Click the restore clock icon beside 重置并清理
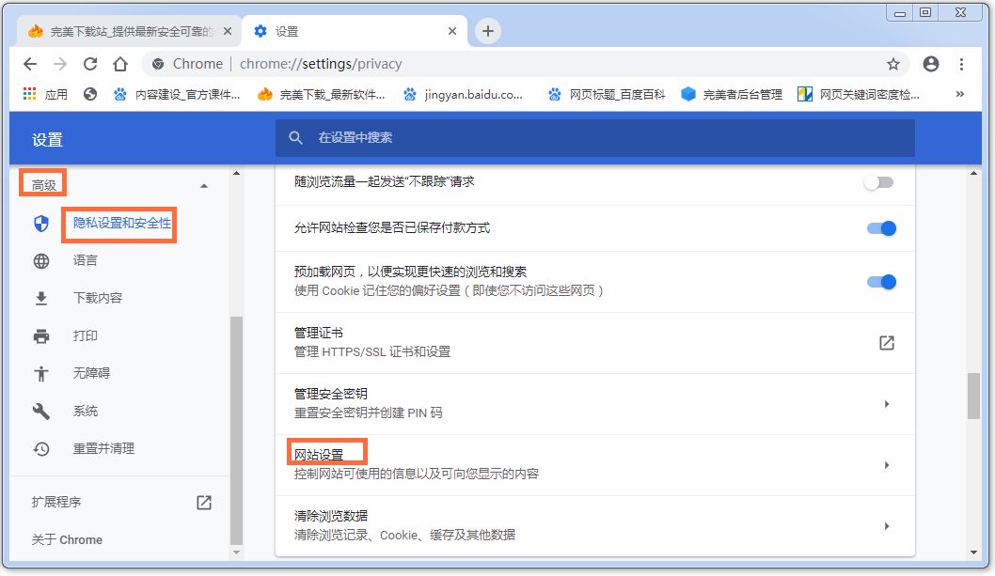This screenshot has width=995, height=576. 41,448
